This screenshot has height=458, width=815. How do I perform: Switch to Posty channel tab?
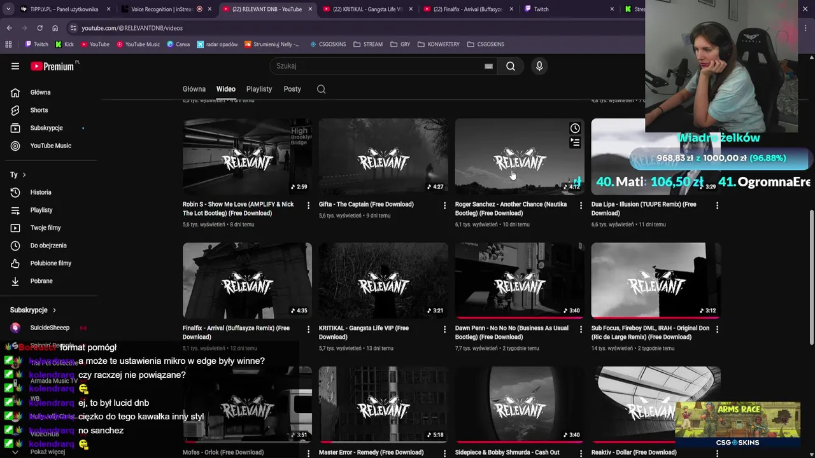[292, 89]
